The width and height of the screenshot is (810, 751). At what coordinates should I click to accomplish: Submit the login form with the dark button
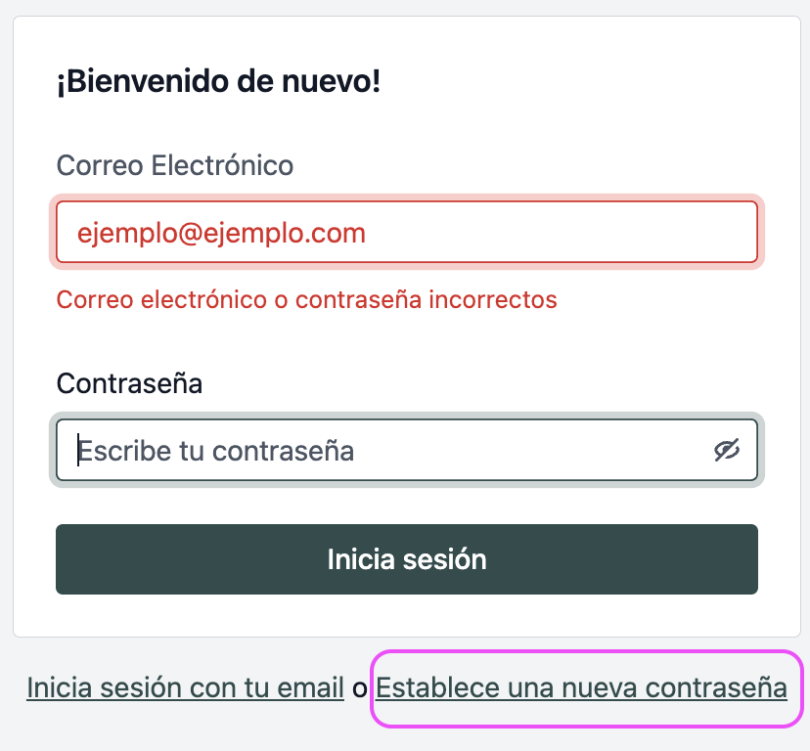coord(406,559)
